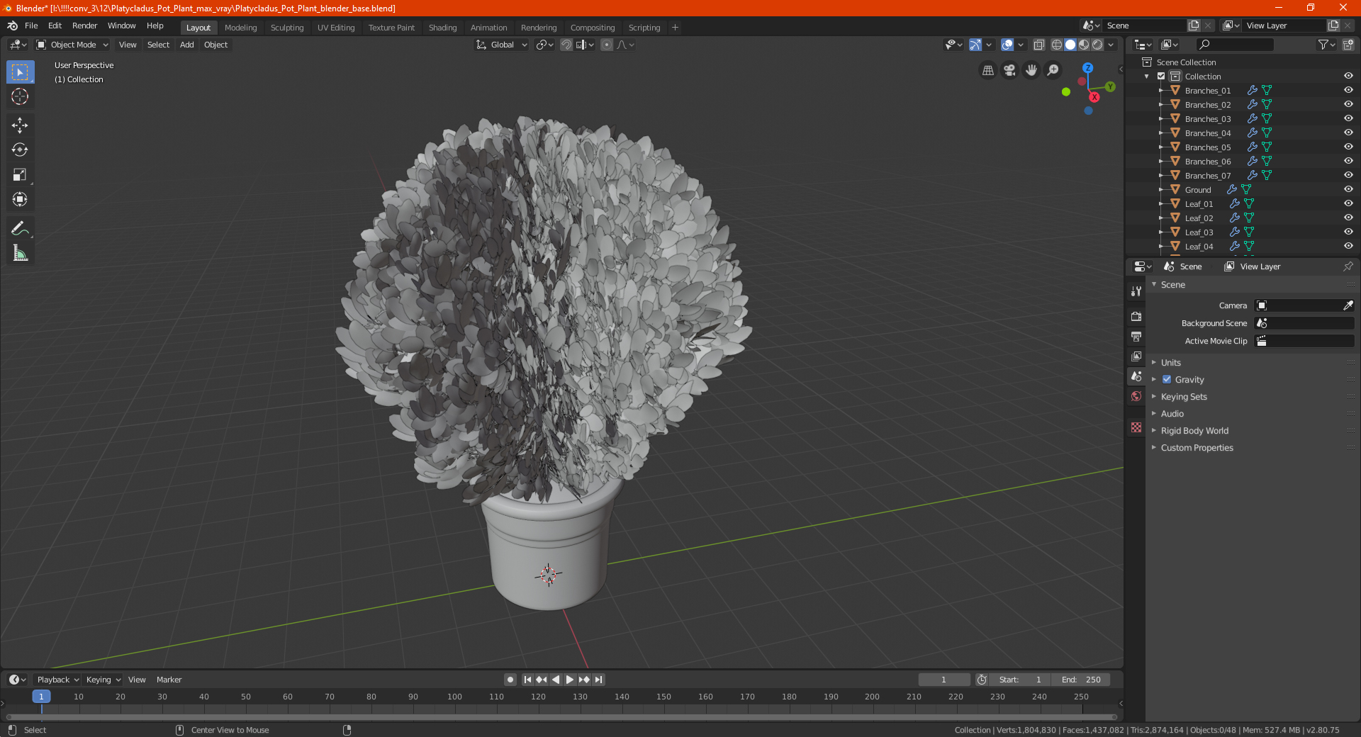Activate the Select Box tool
The image size is (1361, 737).
point(20,72)
